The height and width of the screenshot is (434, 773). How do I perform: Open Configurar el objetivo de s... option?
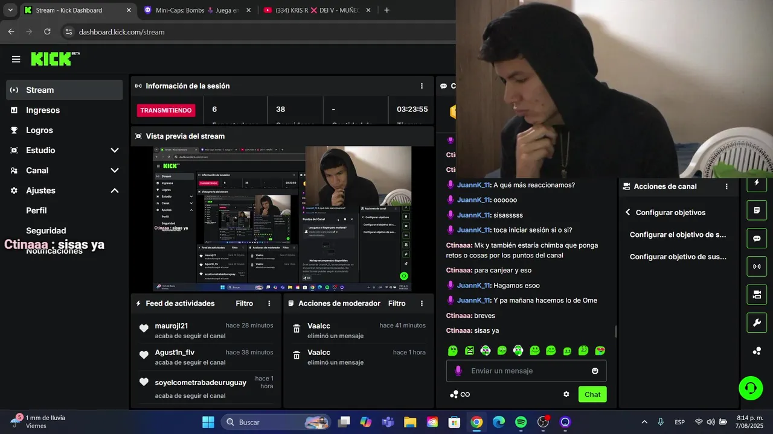coord(678,234)
